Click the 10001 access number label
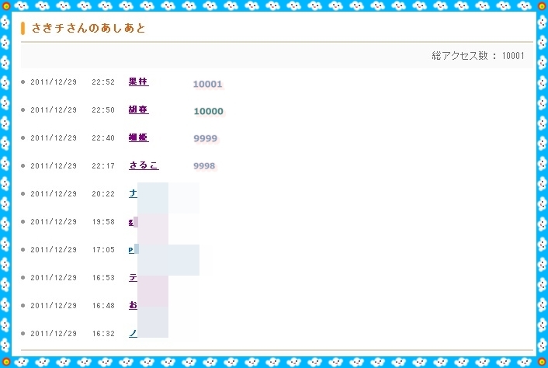 pyautogui.click(x=208, y=84)
